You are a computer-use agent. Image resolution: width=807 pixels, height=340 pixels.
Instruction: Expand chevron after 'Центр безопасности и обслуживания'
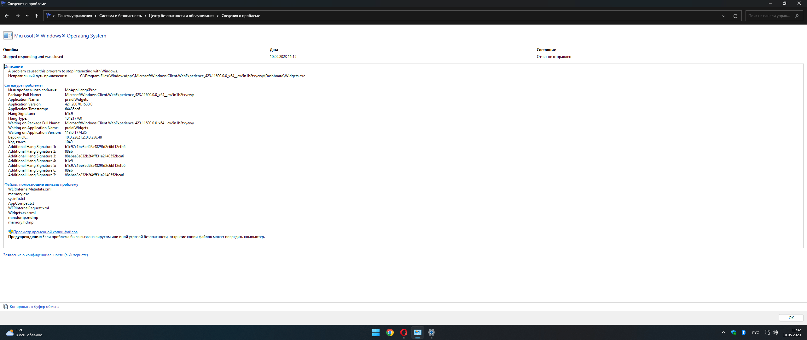point(218,16)
